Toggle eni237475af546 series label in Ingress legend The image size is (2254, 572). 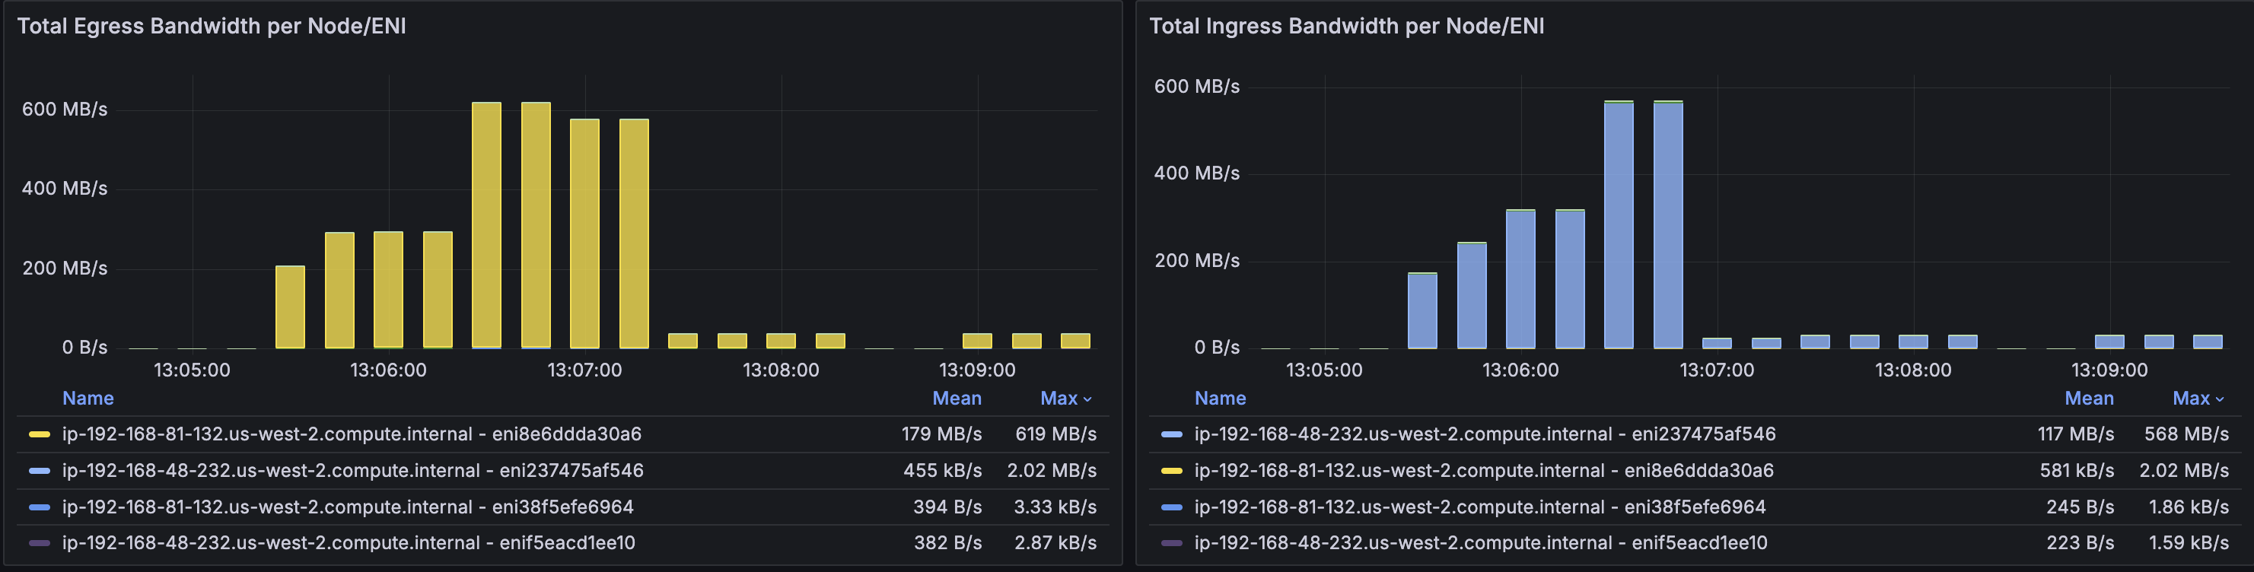click(x=1484, y=434)
